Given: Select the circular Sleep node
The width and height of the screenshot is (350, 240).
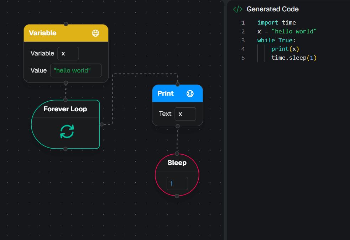Looking at the screenshot, I should 177,163.
